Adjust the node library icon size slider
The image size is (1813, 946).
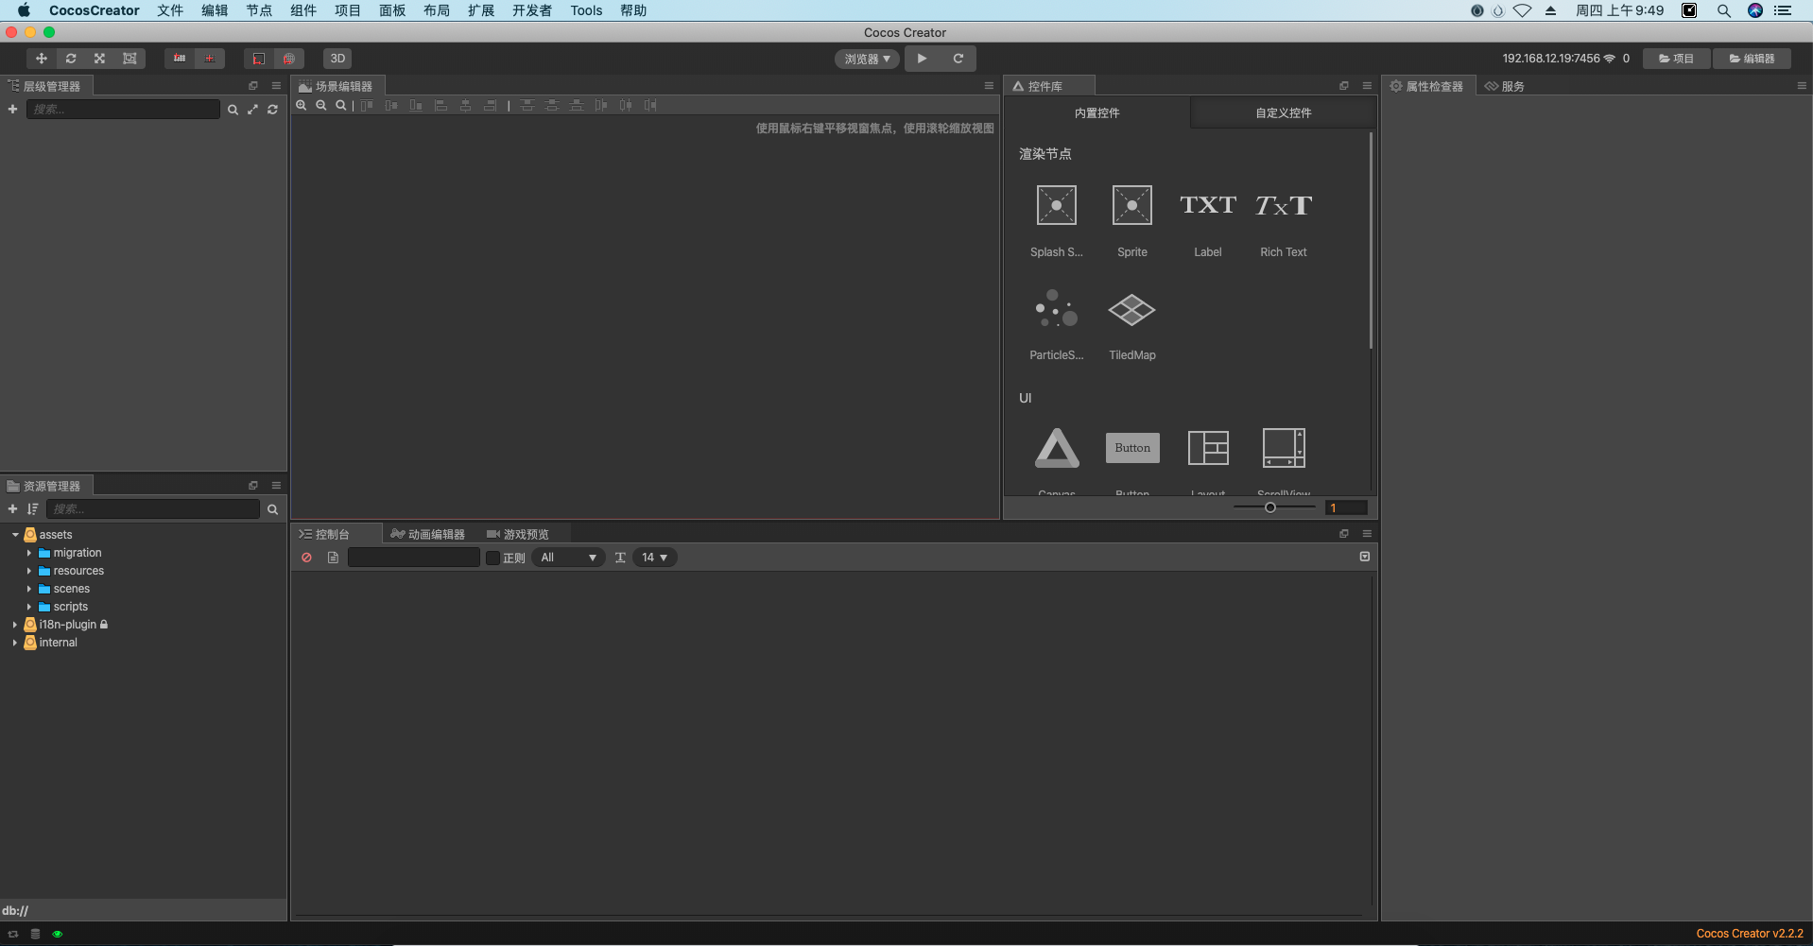point(1270,507)
